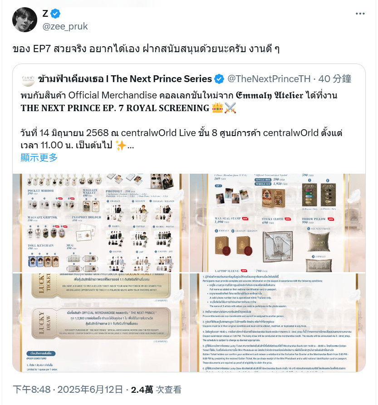Screen dimensions: 378x405
Task: Expand quoted tweet with 顯示更多
Action: [x=39, y=157]
